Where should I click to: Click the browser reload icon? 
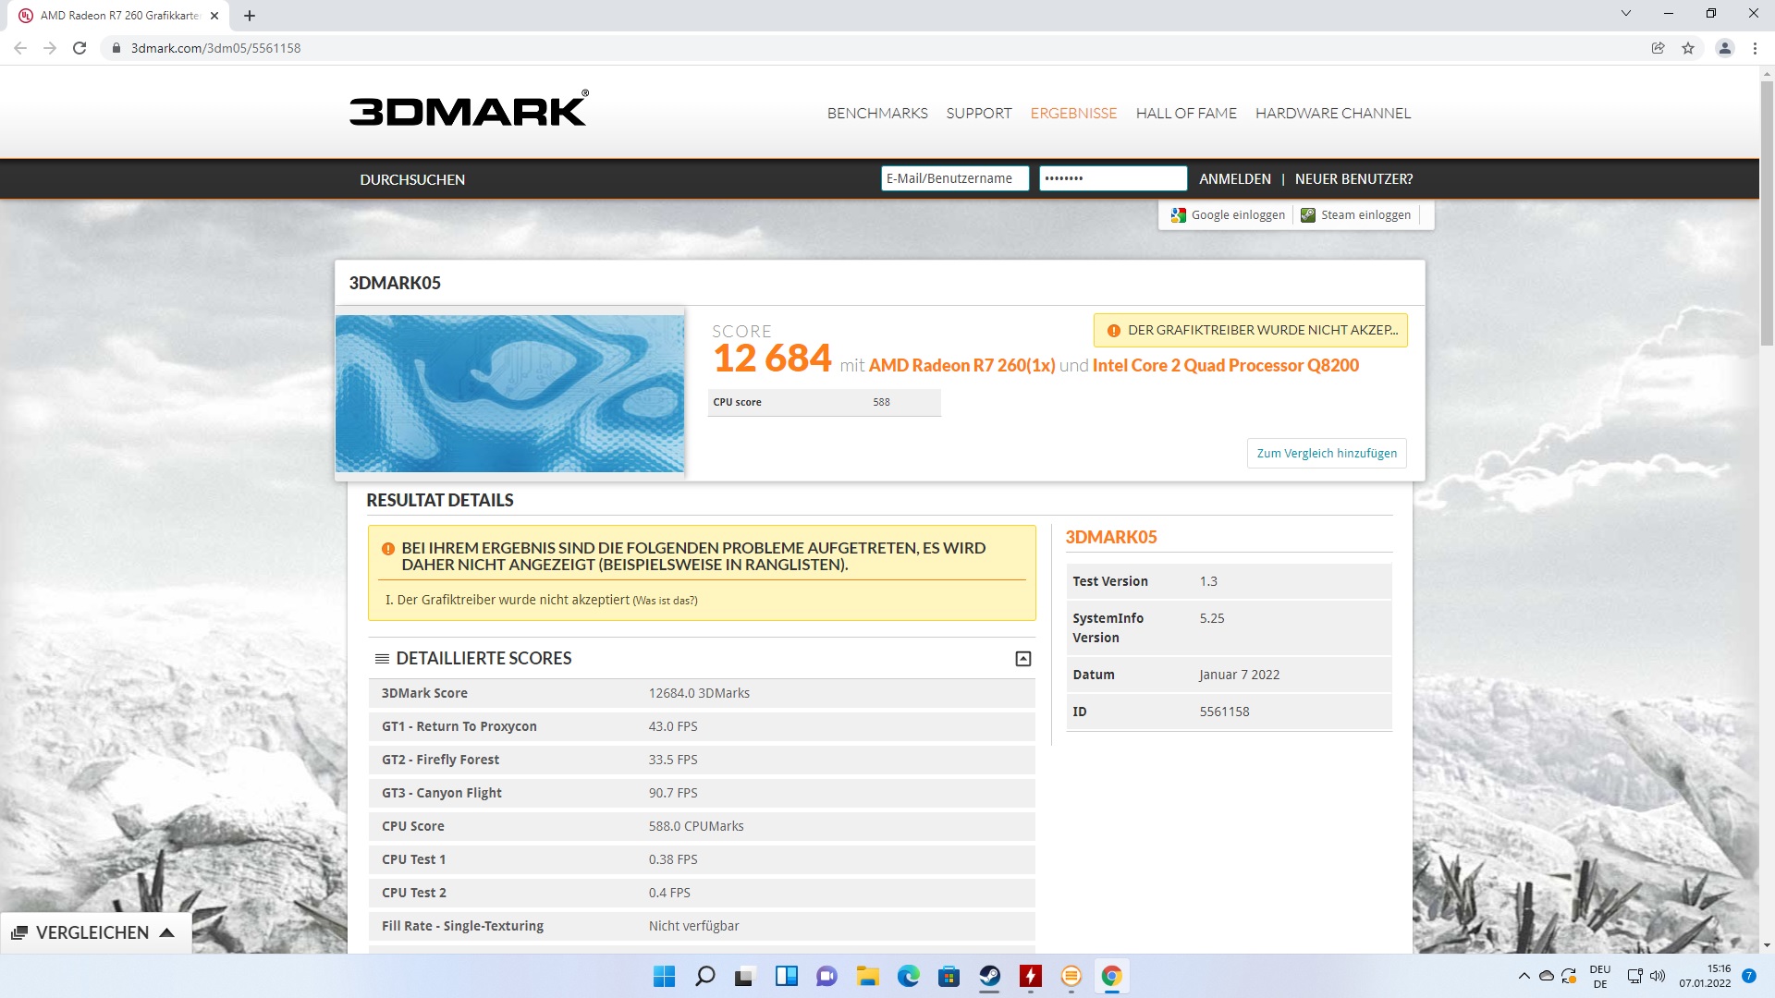coord(80,48)
